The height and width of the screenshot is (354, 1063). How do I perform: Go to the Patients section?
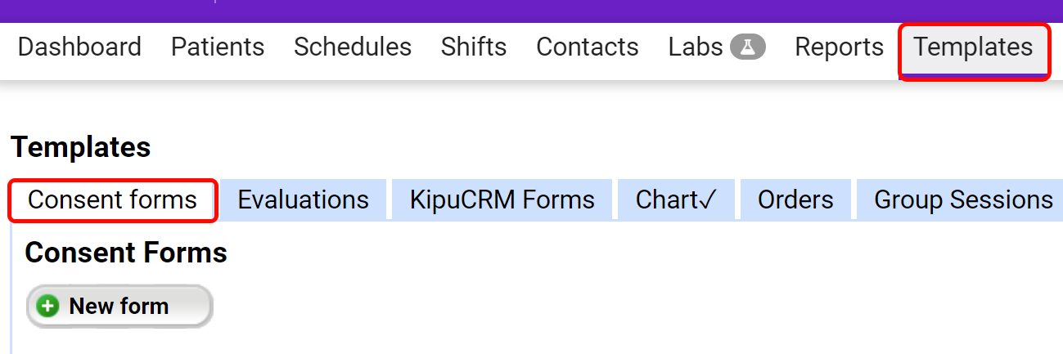point(218,47)
